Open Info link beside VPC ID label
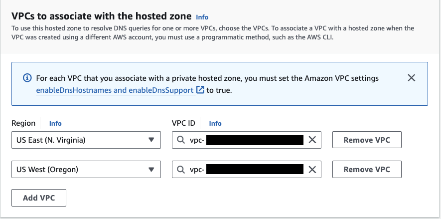Image resolution: width=441 pixels, height=219 pixels. (215, 123)
